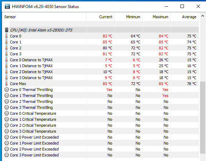The height and width of the screenshot is (161, 206).
Task: Select the Core 0 Distance to TjMAX label
Action: tap(31, 60)
